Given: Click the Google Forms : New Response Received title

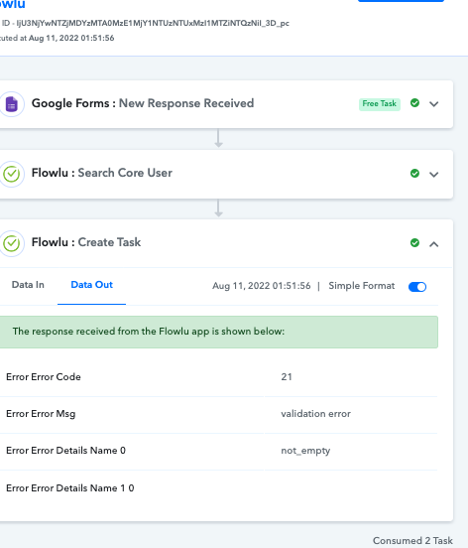Looking at the screenshot, I should (x=143, y=103).
